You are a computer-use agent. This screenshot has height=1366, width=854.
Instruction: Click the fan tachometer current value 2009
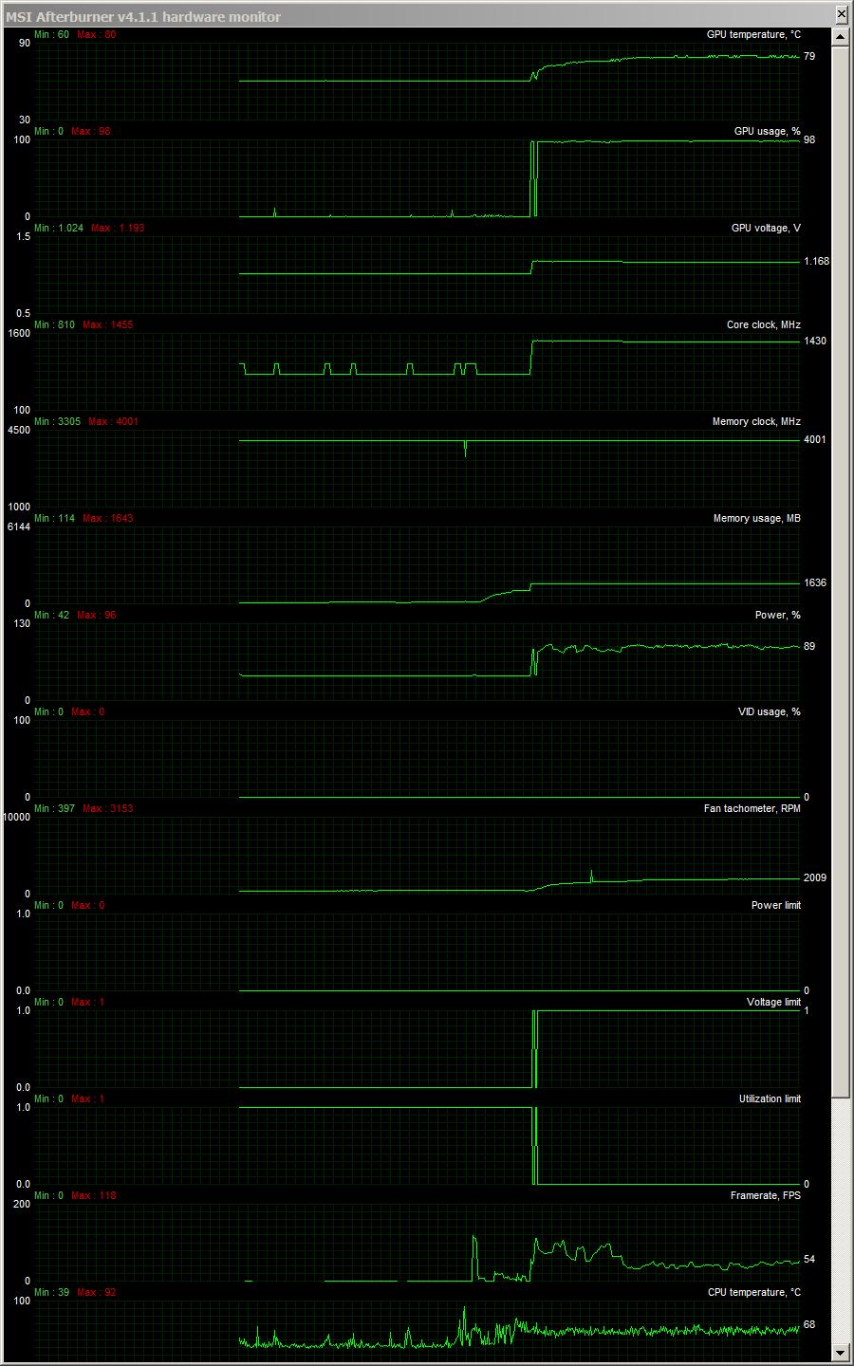tap(814, 877)
